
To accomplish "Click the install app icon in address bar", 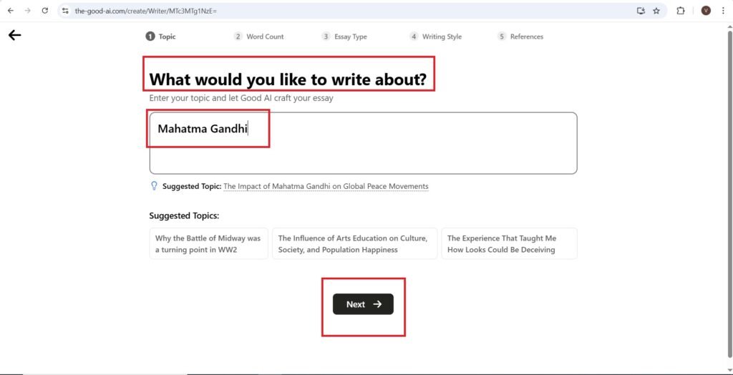I will point(641,11).
